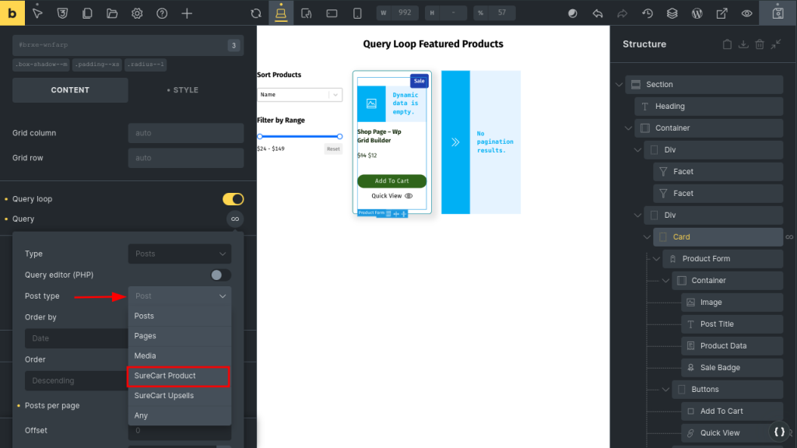Click the preview eye icon in toolbar
Image resolution: width=797 pixels, height=448 pixels.
pos(747,13)
